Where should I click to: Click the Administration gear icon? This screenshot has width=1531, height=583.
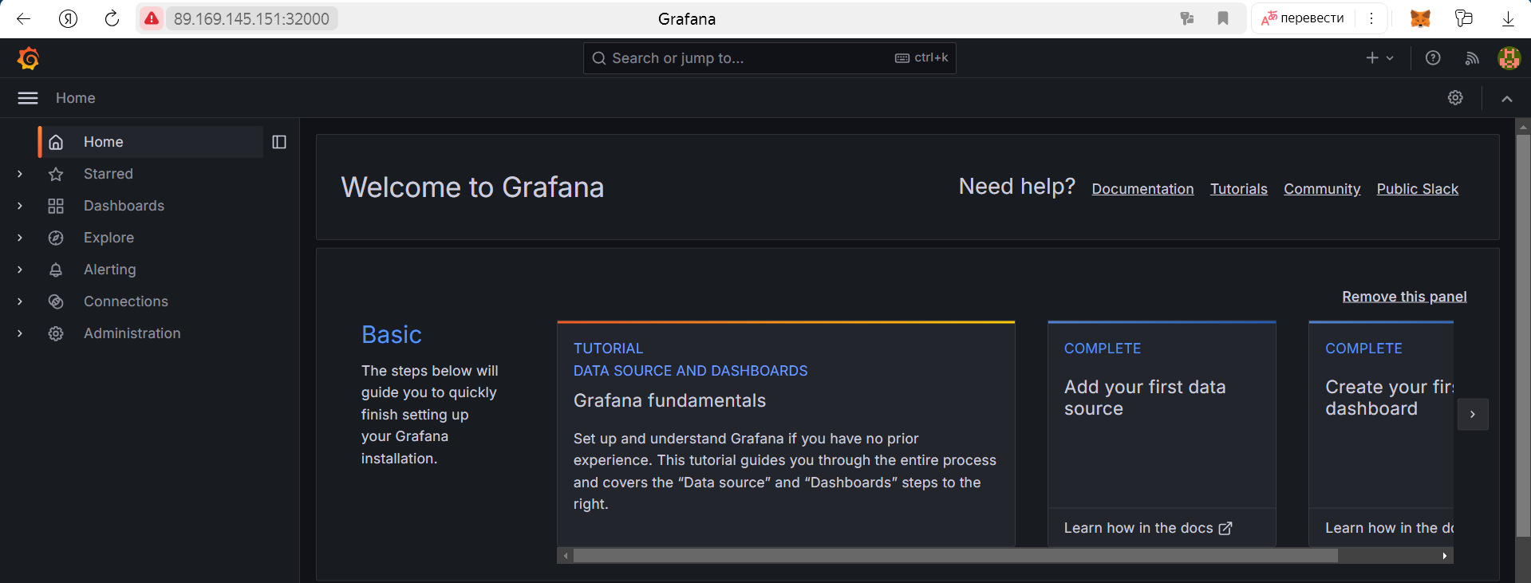pos(56,333)
